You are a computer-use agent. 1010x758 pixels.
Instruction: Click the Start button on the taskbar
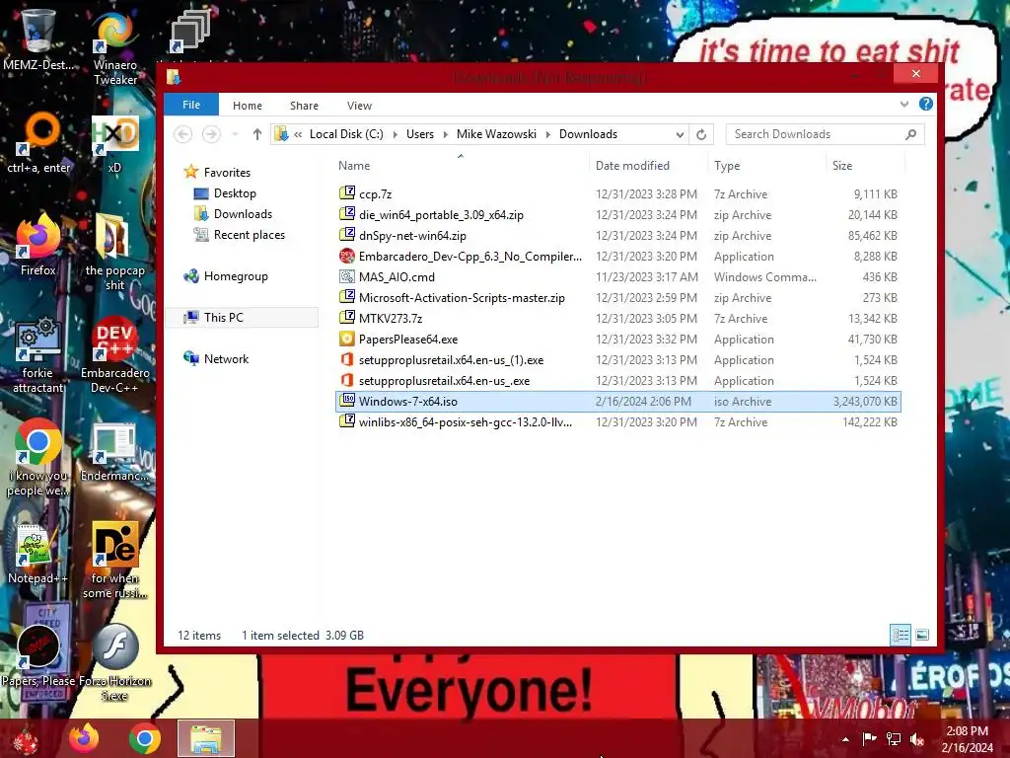(27, 738)
